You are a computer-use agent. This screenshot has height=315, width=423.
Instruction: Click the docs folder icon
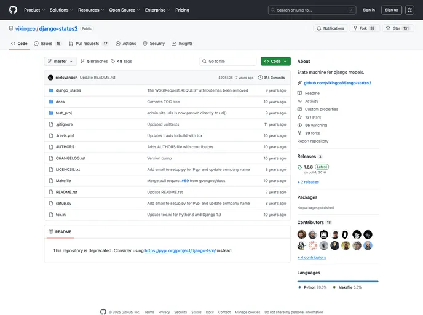tap(50, 102)
